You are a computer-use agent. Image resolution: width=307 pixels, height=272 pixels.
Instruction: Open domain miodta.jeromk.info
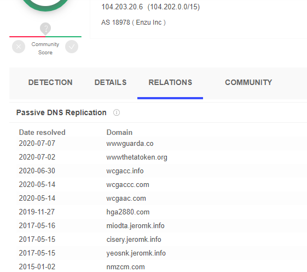click(135, 226)
